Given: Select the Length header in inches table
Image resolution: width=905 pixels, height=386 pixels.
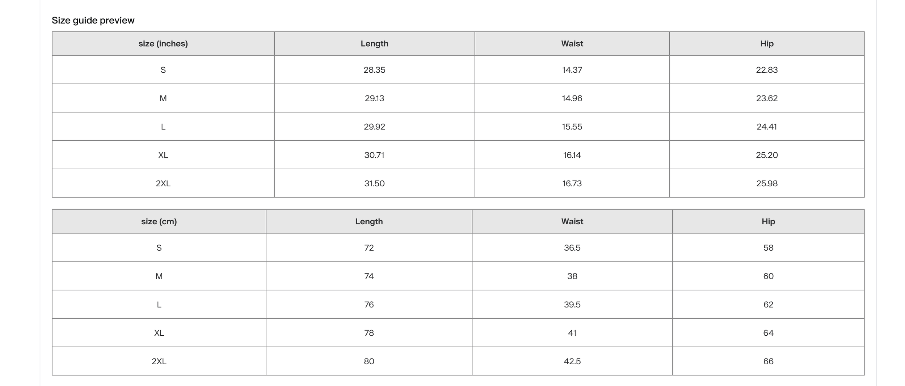Looking at the screenshot, I should (374, 43).
